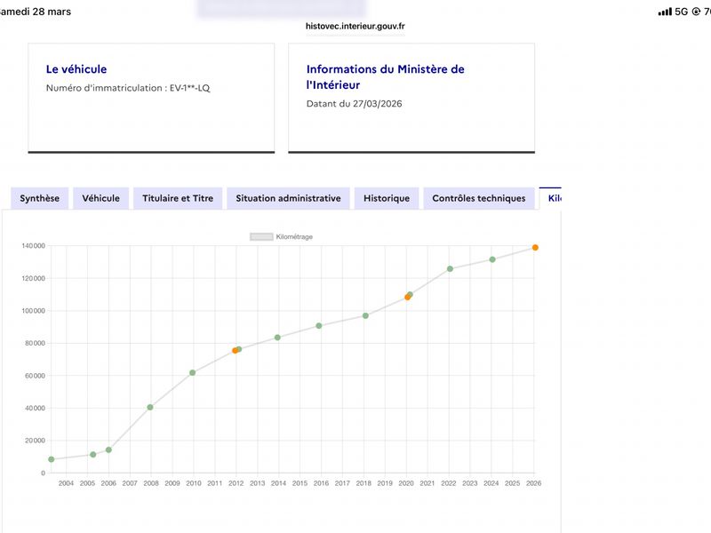711x533 pixels.
Task: Select the green data point at 2018
Action: pos(365,315)
